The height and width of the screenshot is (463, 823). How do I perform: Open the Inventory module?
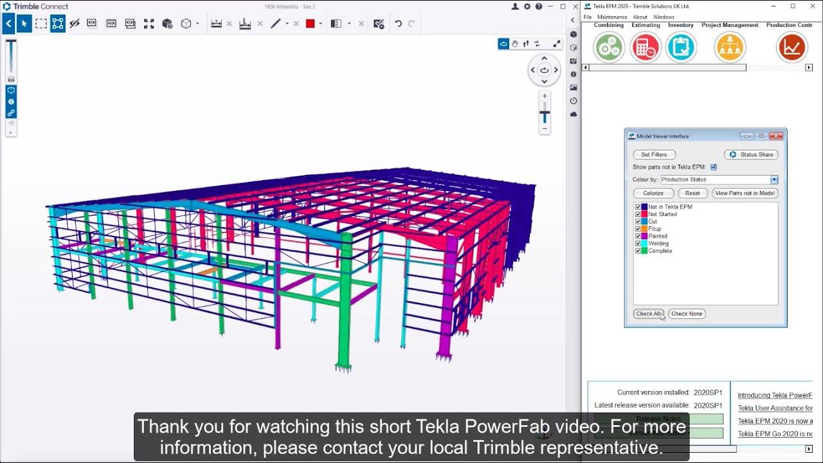682,47
